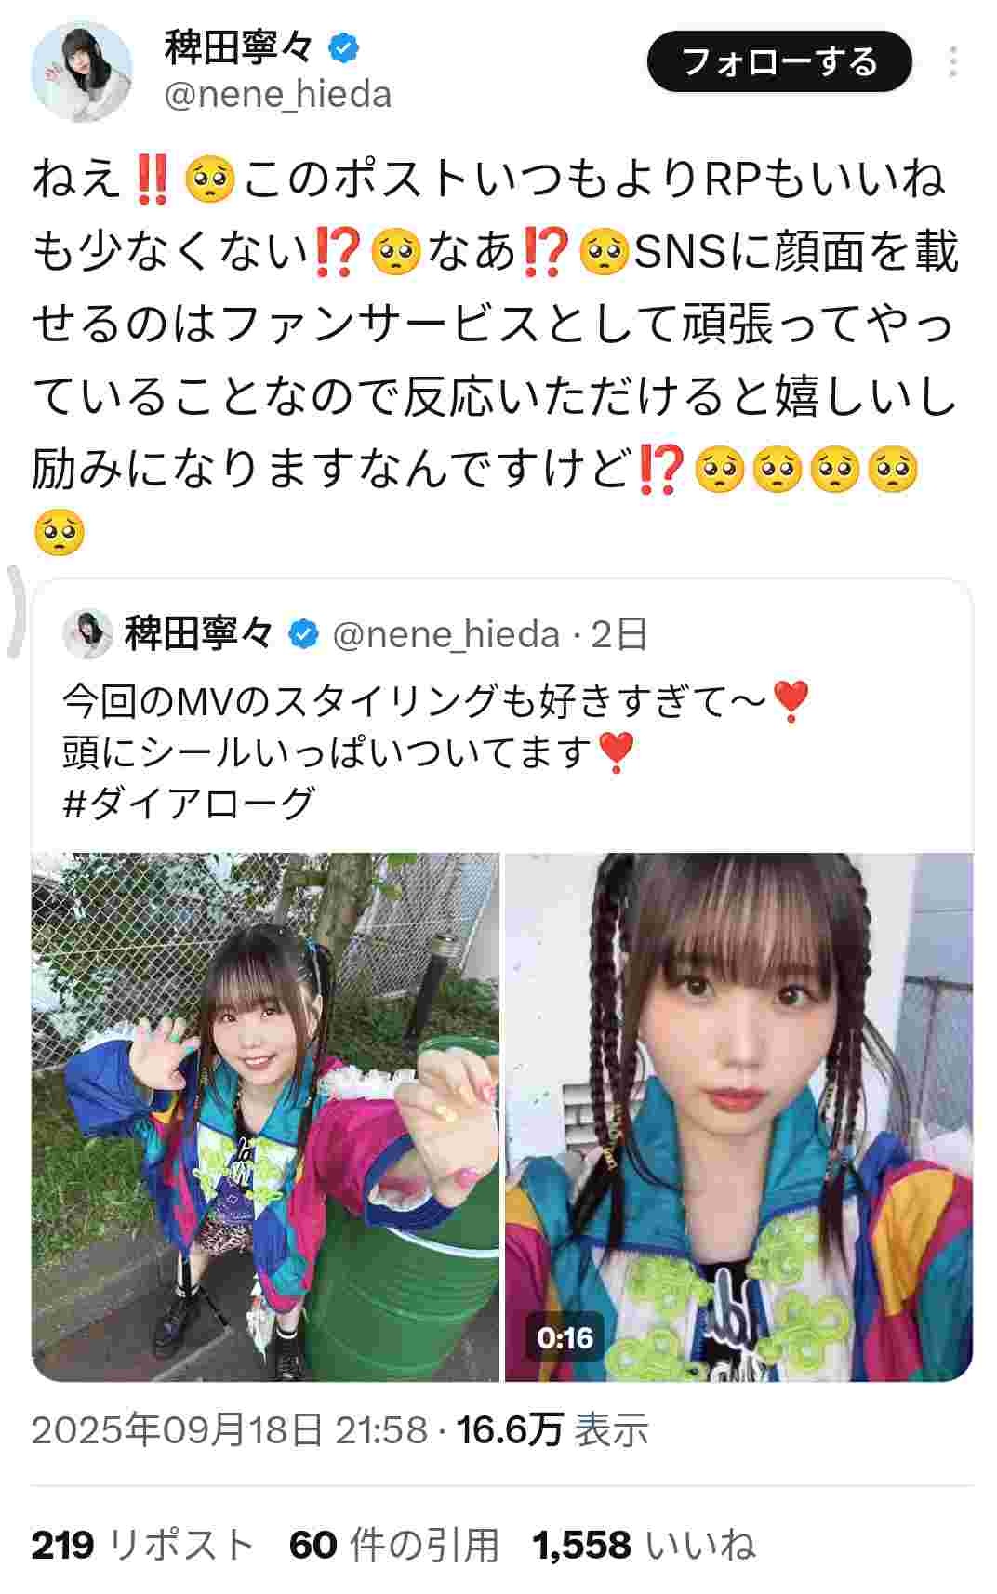Tap the quoted post's @nene_hieda handle
The width and height of the screenshot is (997, 1594).
(446, 634)
